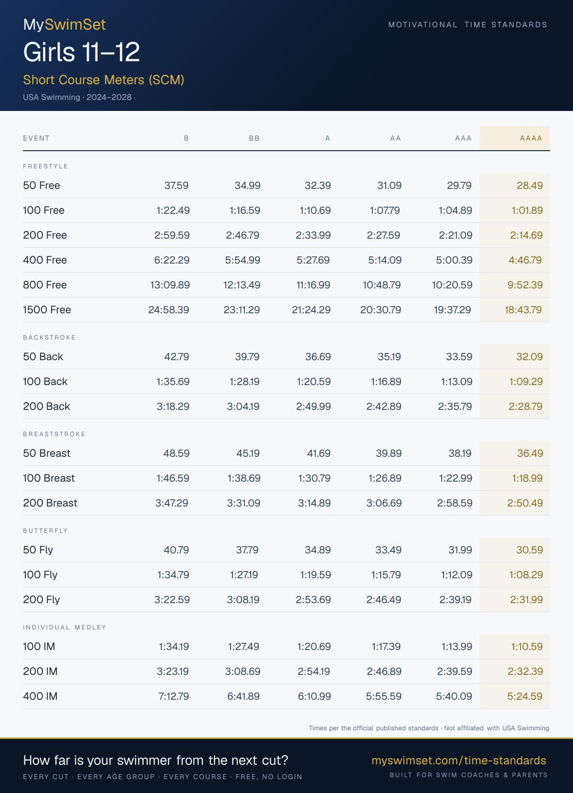Click the 1500 Free row label
Image resolution: width=573 pixels, height=793 pixels.
click(47, 310)
